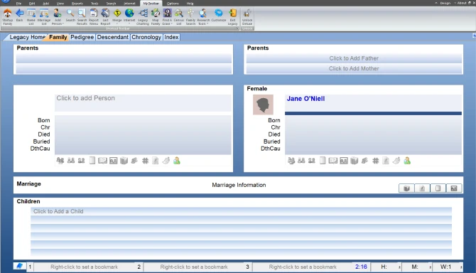The image size is (476, 273).
Task: Open the M: dropdown in status bar
Action: pyautogui.click(x=430, y=267)
